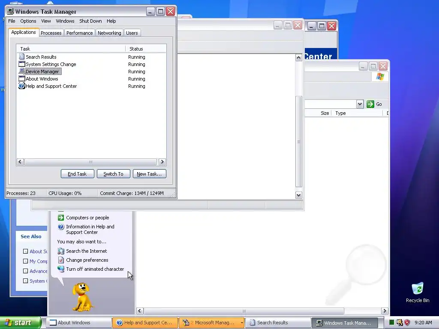Click Windows Task Manager taskbar button
The image size is (439, 329).
(345, 323)
